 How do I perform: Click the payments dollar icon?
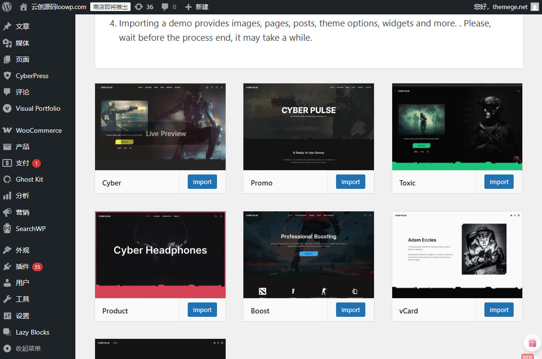(x=7, y=163)
